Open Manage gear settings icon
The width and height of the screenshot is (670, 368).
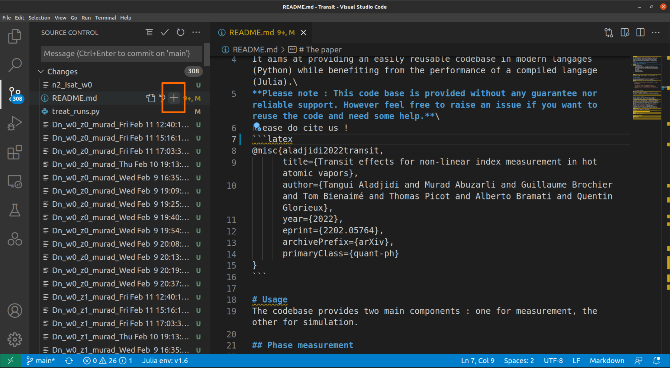click(x=15, y=339)
